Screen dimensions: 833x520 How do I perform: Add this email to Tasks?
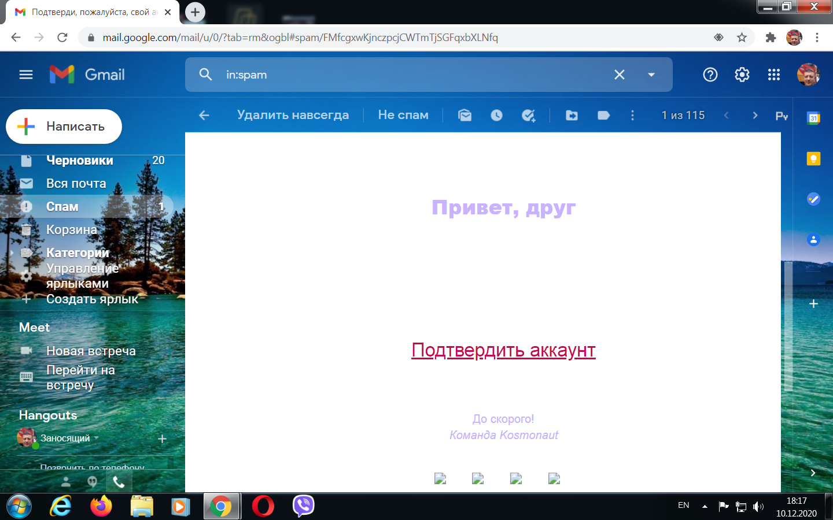click(528, 115)
